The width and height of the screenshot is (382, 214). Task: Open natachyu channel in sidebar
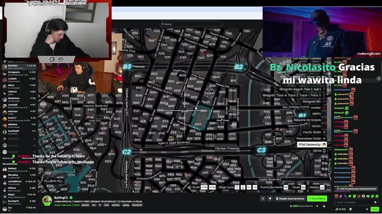point(19,113)
